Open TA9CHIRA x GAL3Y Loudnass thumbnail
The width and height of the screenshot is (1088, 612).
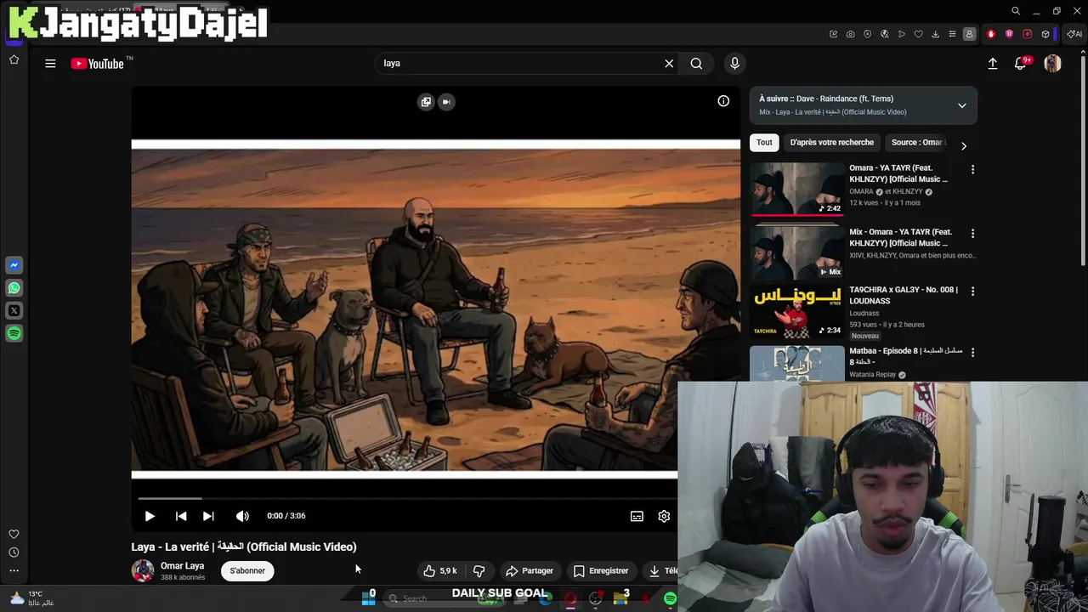796,311
